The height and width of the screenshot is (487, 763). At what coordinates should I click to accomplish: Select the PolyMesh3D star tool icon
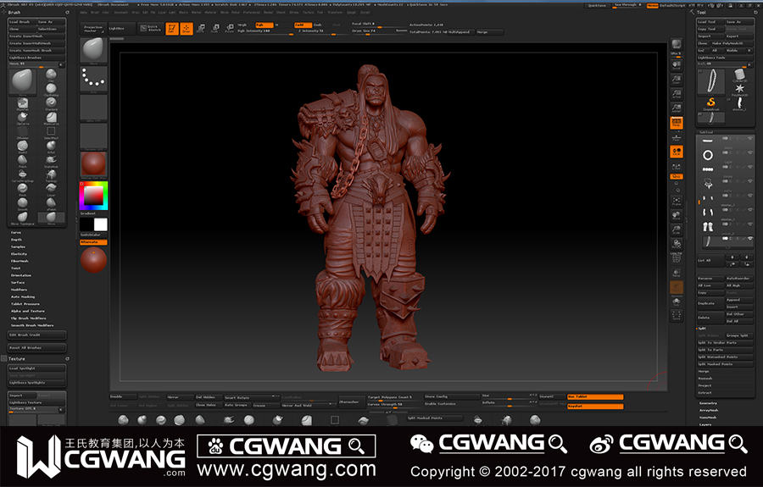point(740,87)
